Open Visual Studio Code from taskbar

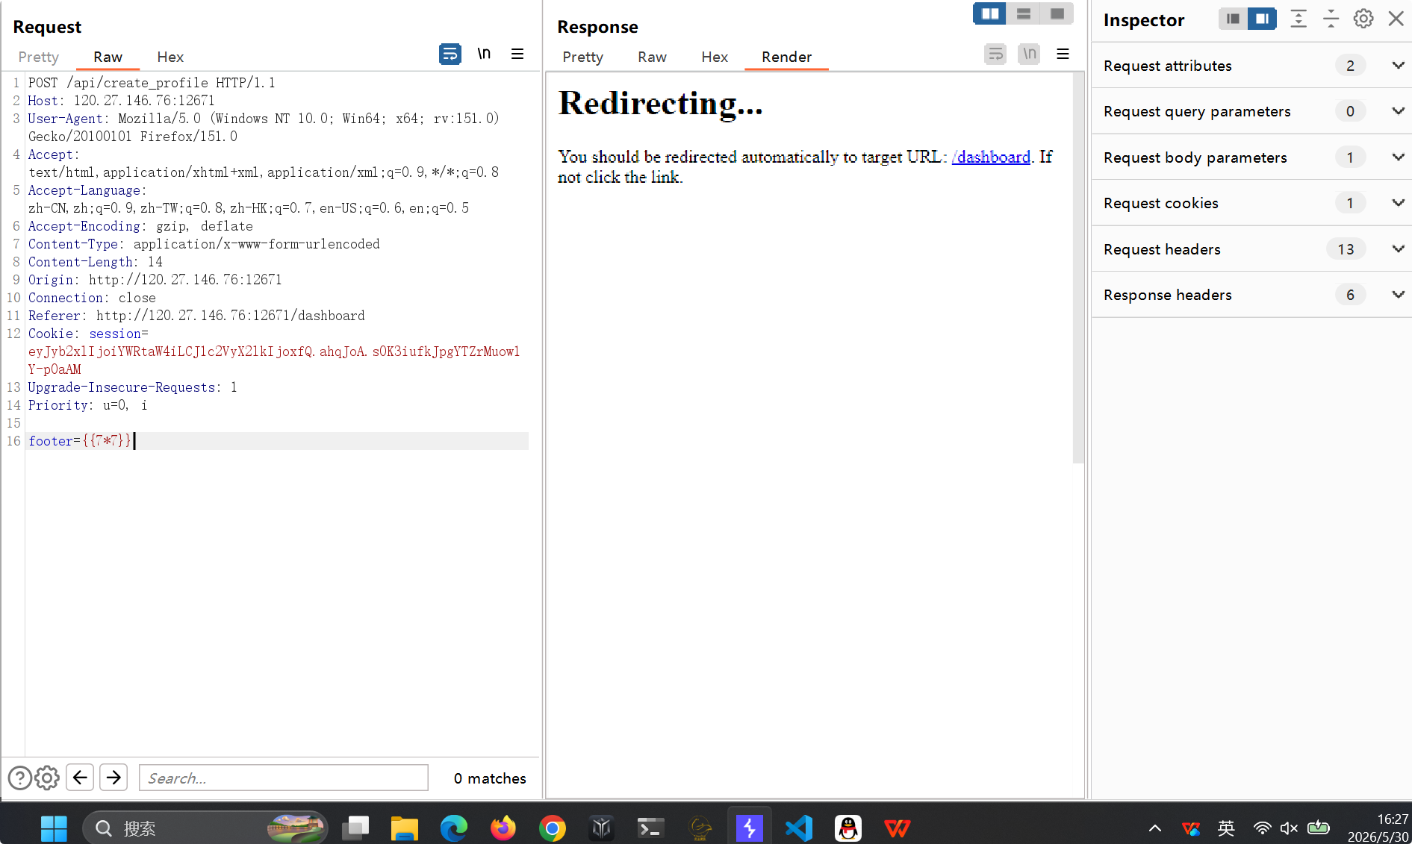point(799,828)
